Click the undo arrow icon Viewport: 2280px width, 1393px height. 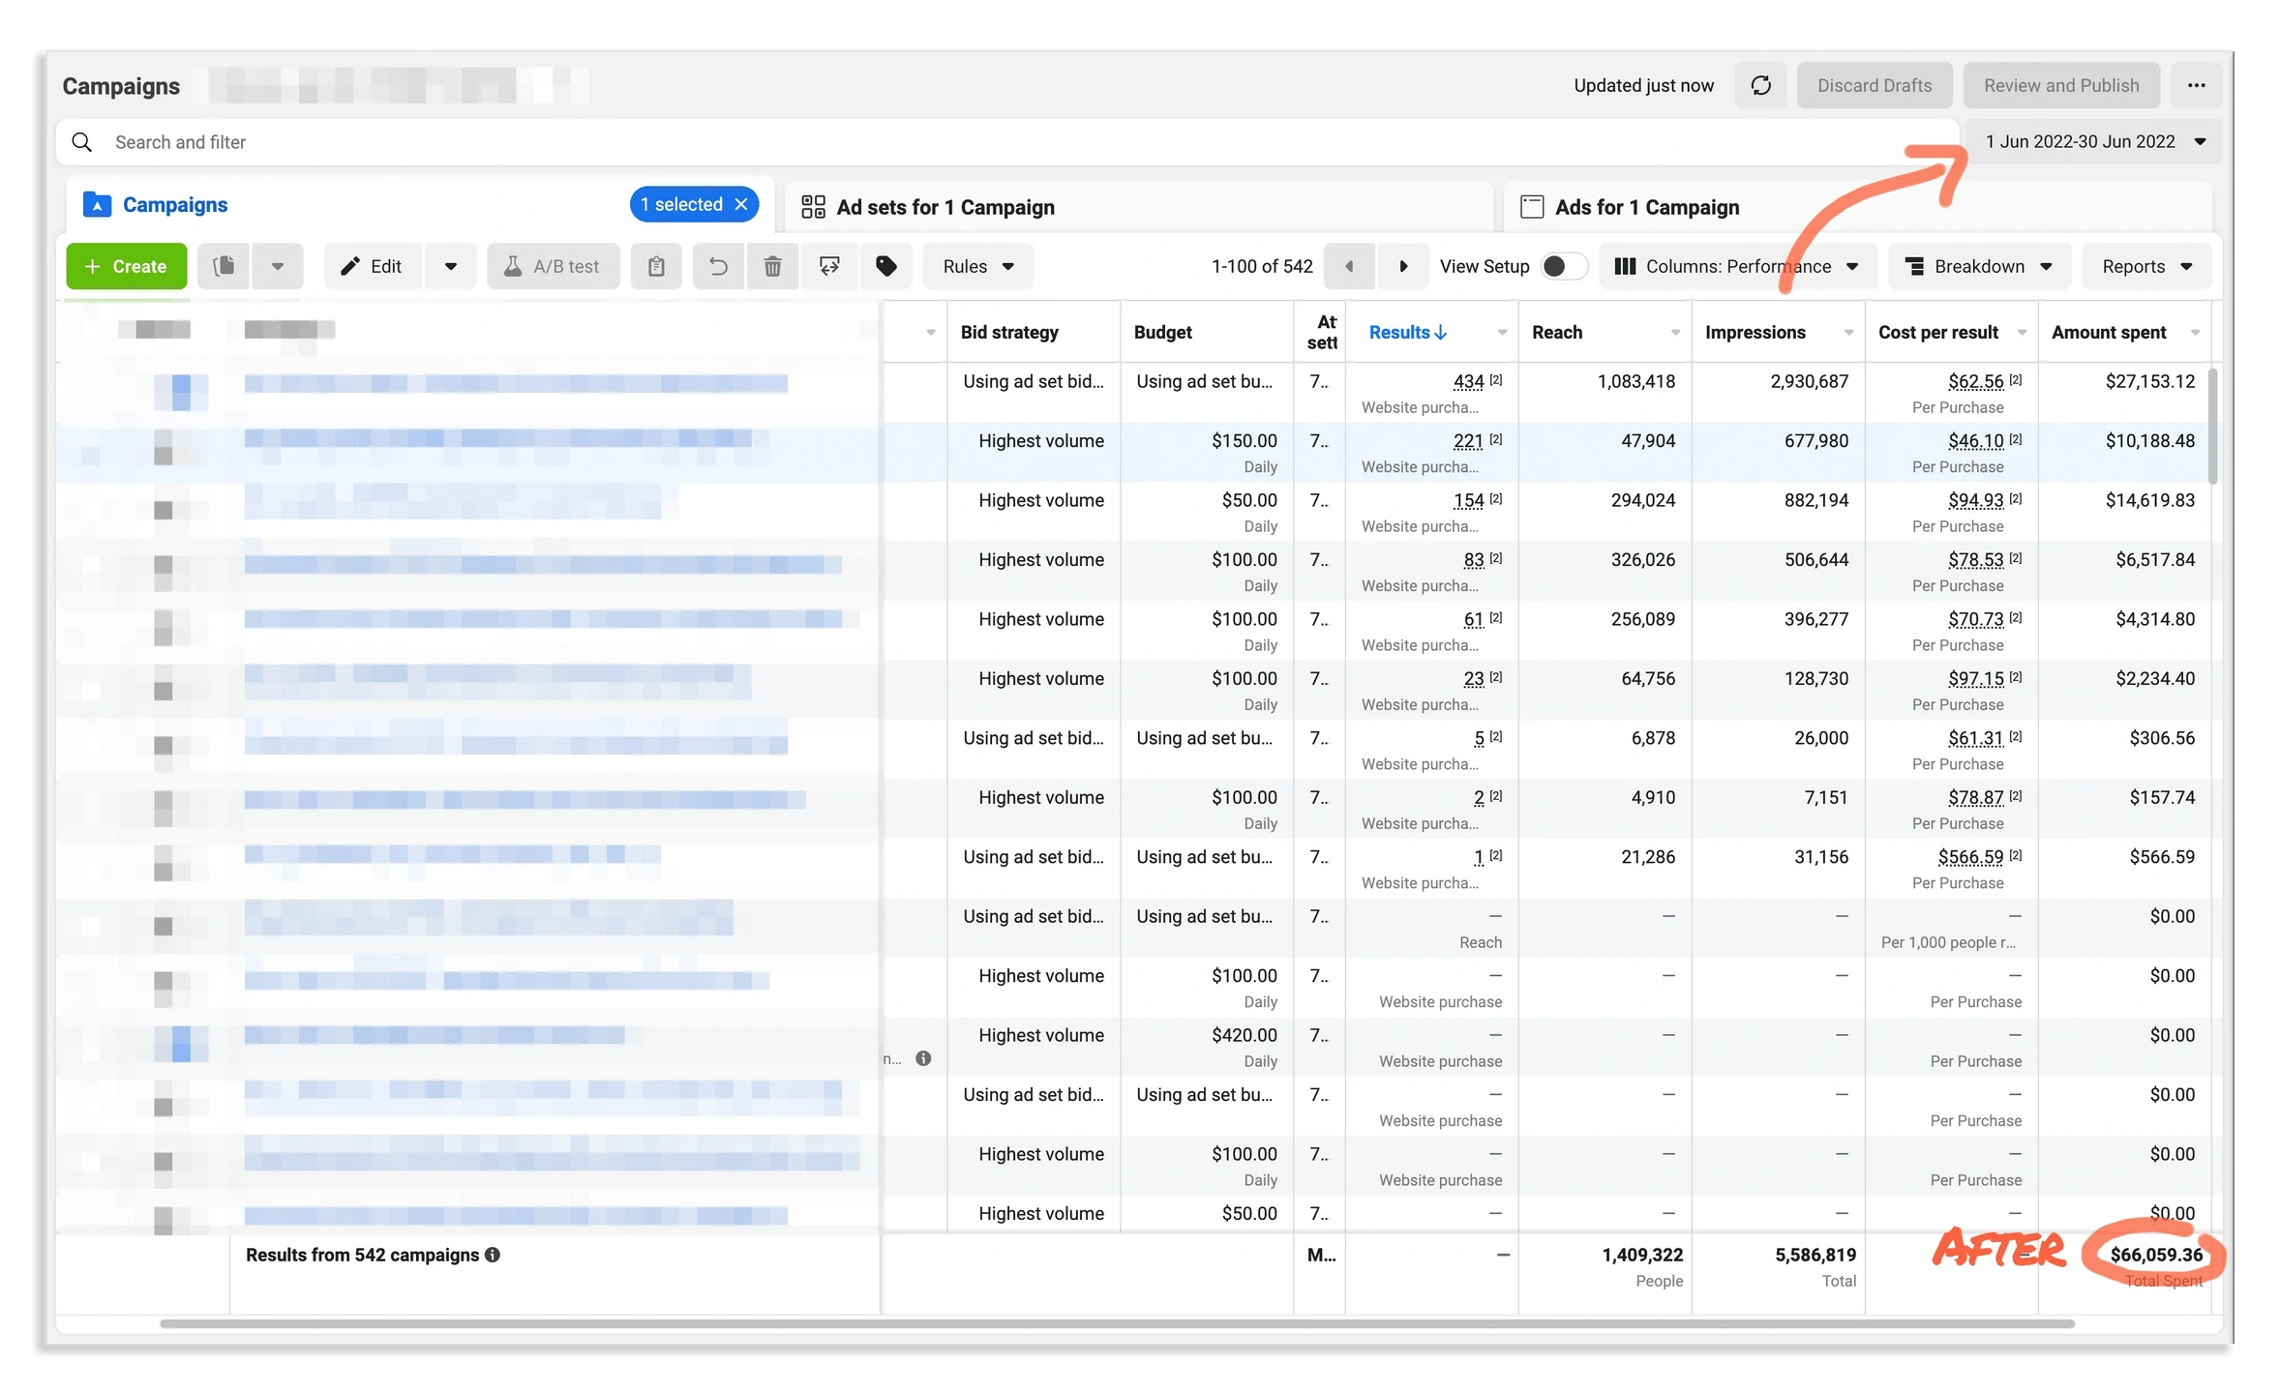coord(718,266)
